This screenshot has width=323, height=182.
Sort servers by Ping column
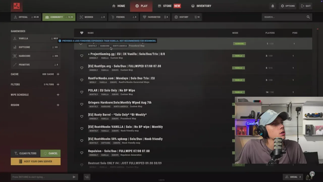pos(295,33)
